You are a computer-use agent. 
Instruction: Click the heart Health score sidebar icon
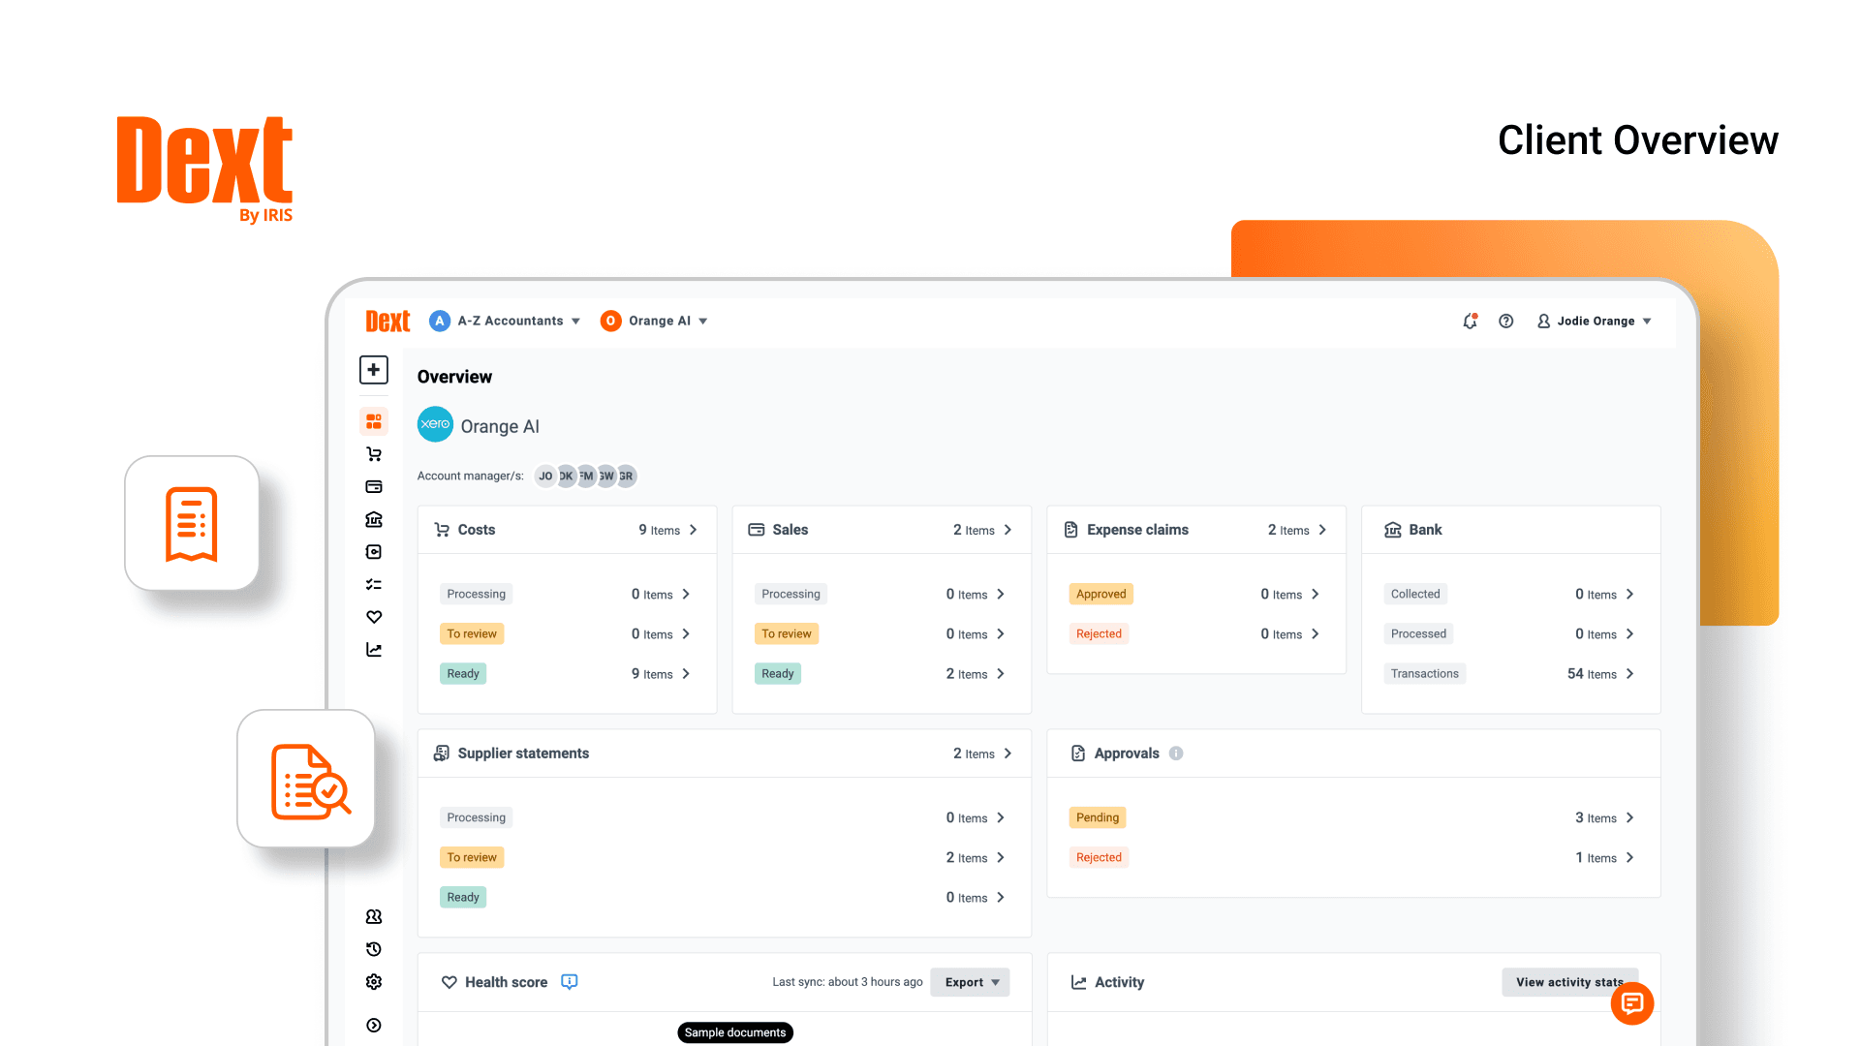coord(374,617)
